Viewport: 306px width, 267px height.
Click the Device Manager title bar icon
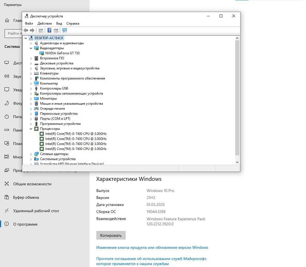tap(27, 16)
